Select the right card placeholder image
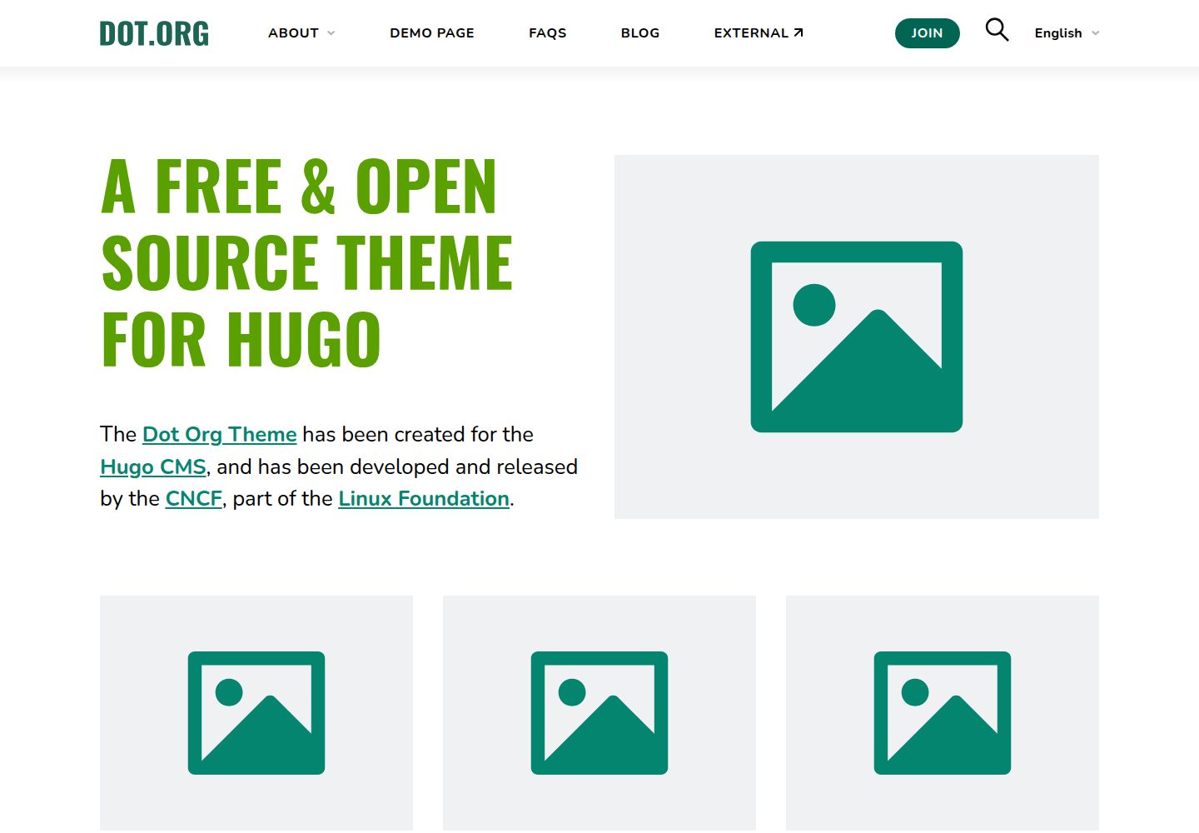 (943, 713)
